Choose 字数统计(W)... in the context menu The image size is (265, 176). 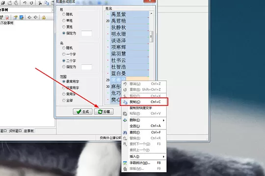pos(144,163)
